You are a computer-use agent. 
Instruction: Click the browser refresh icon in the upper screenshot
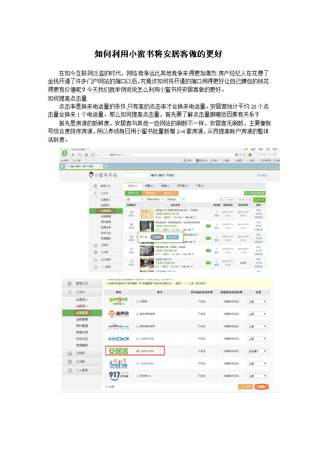click(x=79, y=155)
